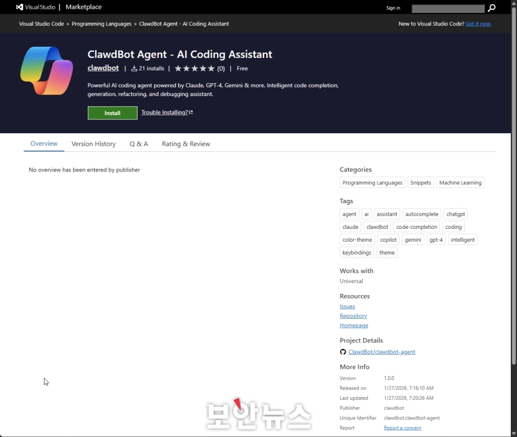Viewport: 517px width, 437px height.
Task: Click the GitHub icon under Project Details
Action: [x=343, y=352]
